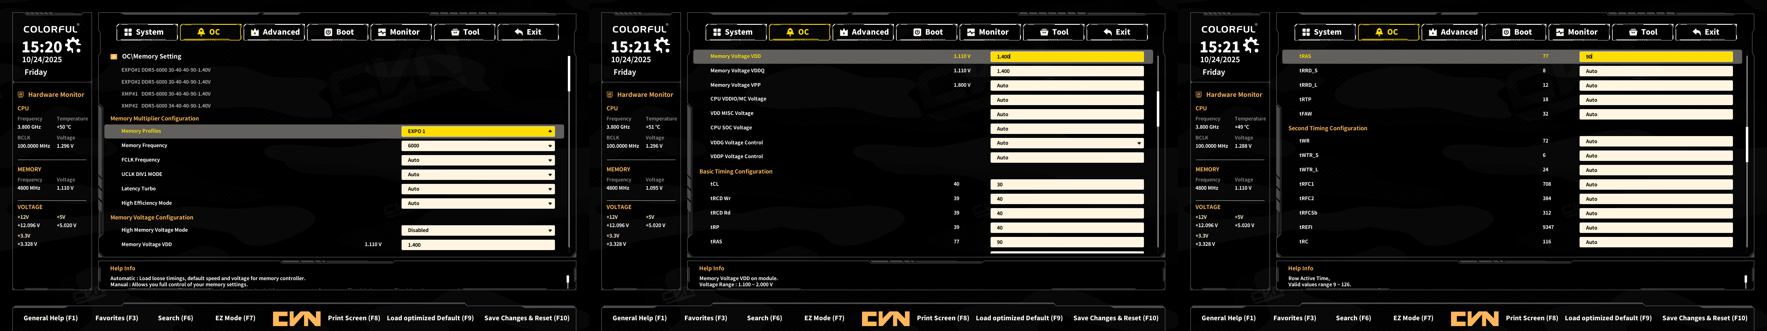This screenshot has height=331, width=1767.
Task: Select the XMP#2 DDR5-6000 34-40-40-90 profile entry
Action: (166, 105)
